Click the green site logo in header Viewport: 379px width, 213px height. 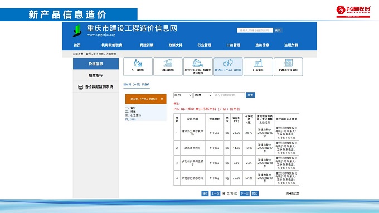(x=77, y=31)
